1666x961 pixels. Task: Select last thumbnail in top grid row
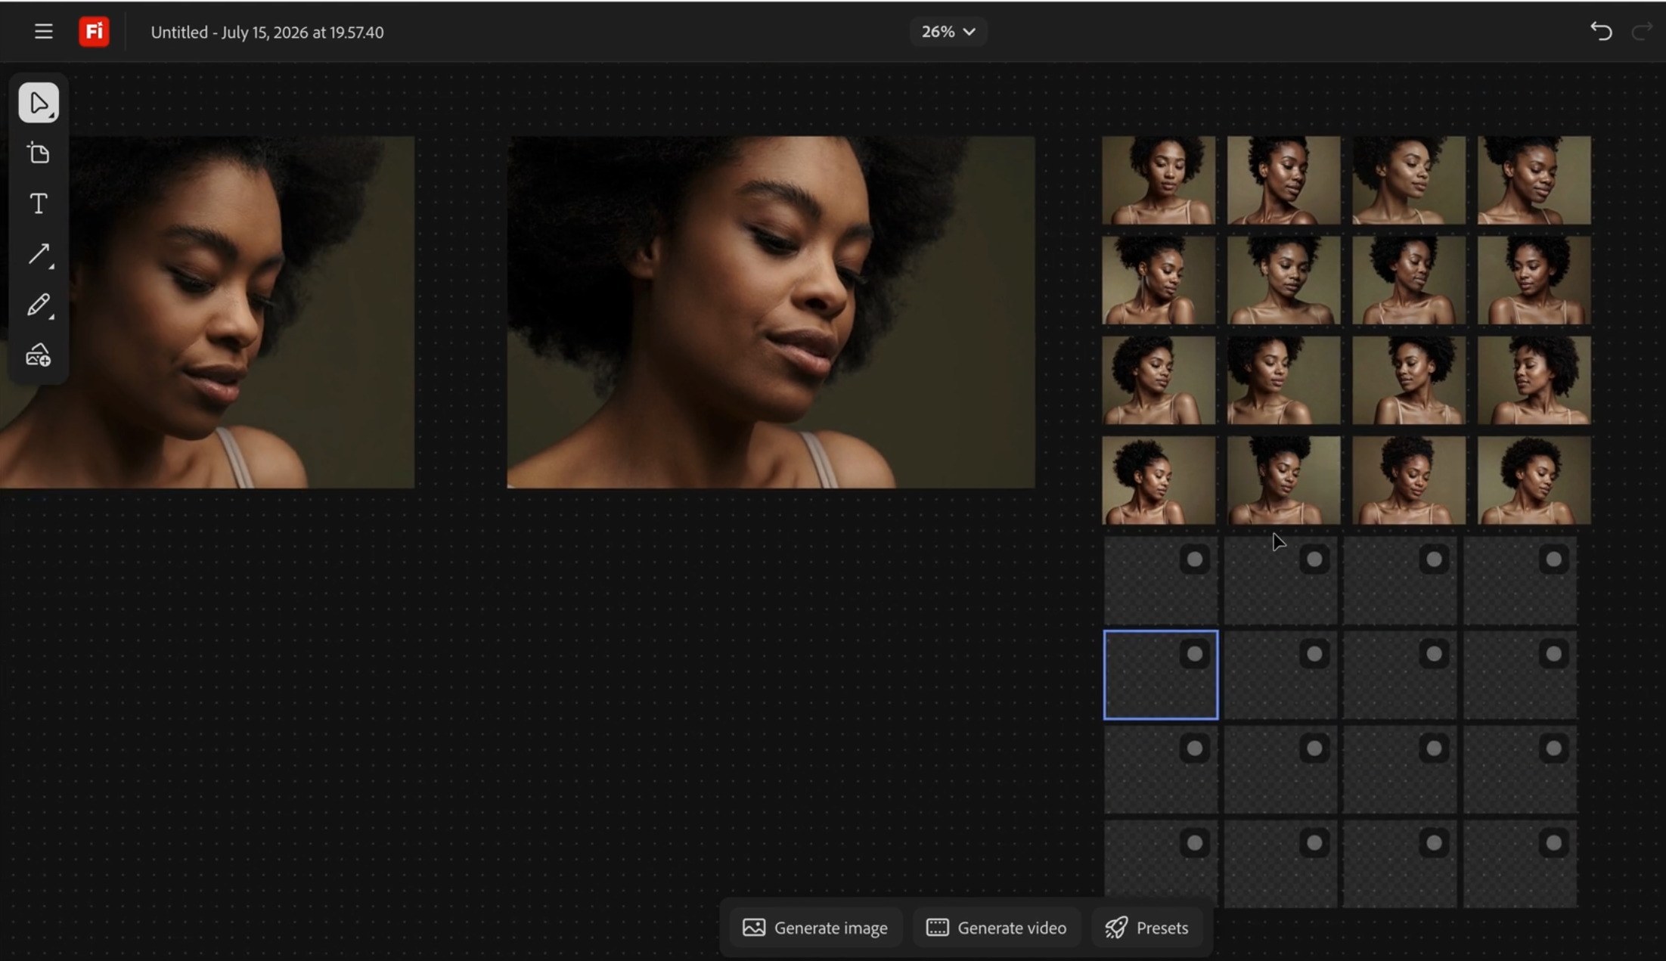(1534, 180)
